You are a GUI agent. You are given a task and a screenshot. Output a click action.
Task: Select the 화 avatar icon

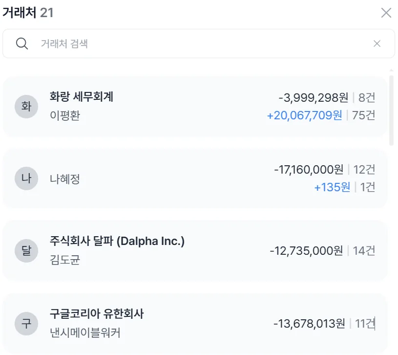[x=26, y=107]
